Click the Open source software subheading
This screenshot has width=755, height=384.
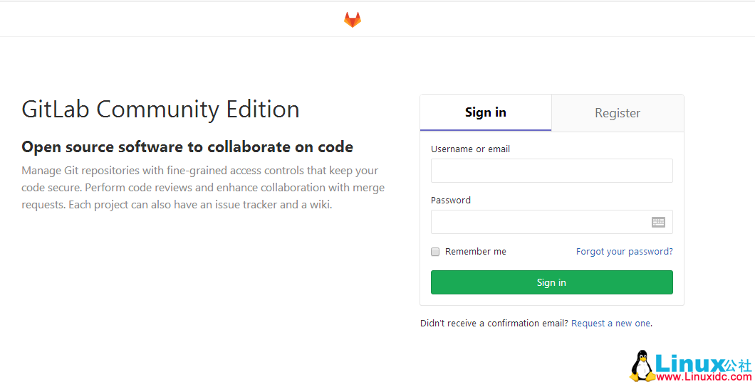(187, 147)
